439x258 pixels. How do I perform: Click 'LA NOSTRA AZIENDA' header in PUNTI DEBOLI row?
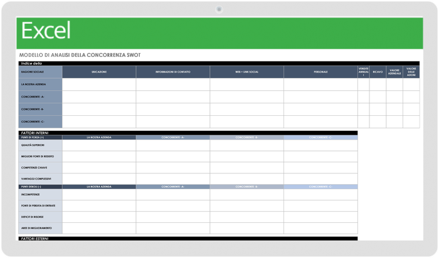tap(99, 187)
